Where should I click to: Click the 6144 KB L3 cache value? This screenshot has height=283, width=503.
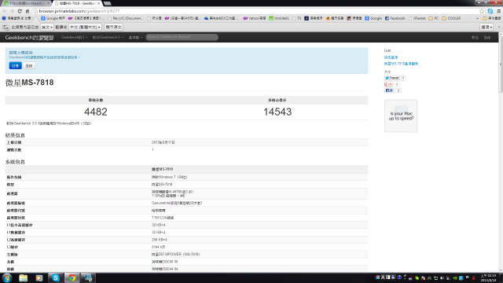point(159,247)
